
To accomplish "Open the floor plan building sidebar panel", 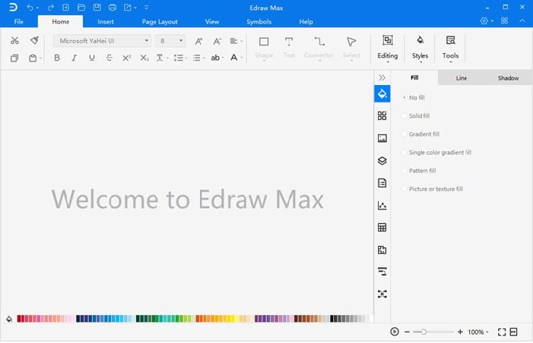I will coord(382,250).
